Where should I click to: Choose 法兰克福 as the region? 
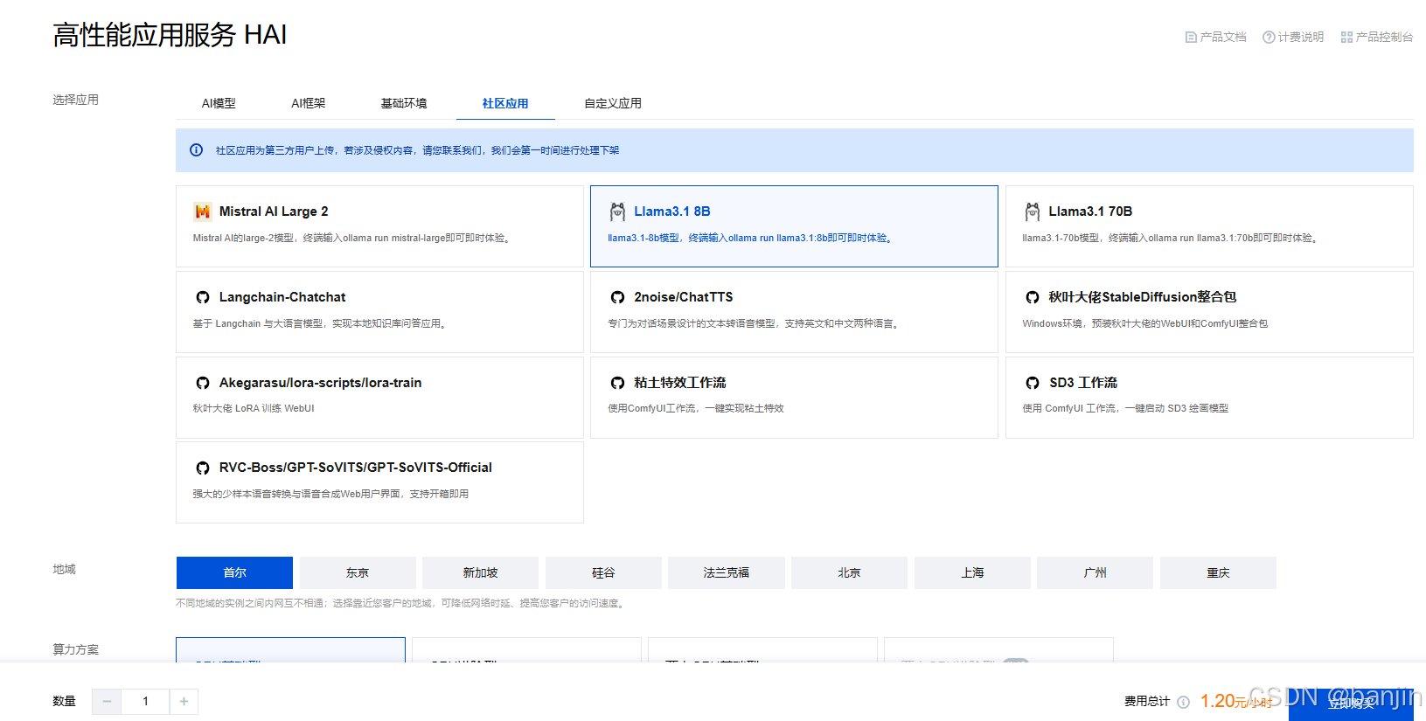click(x=727, y=572)
